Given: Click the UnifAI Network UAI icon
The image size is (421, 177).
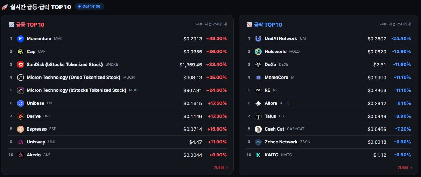Looking at the screenshot, I should coord(258,39).
